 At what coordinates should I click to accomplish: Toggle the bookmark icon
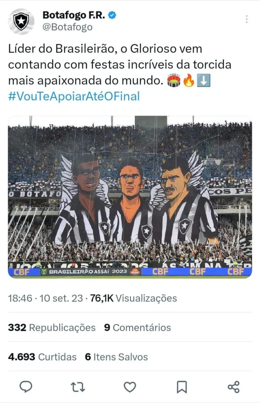(182, 387)
